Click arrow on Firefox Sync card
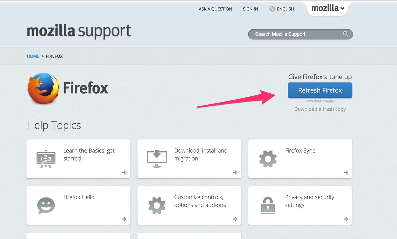Viewport: 397px width, 239px height. (346, 172)
